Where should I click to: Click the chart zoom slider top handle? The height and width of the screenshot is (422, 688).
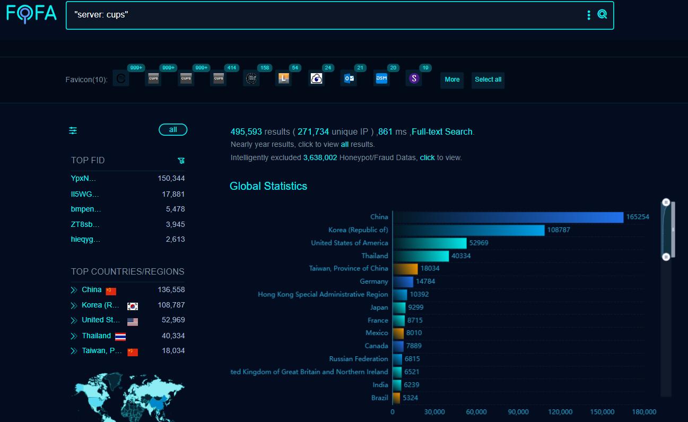(666, 202)
